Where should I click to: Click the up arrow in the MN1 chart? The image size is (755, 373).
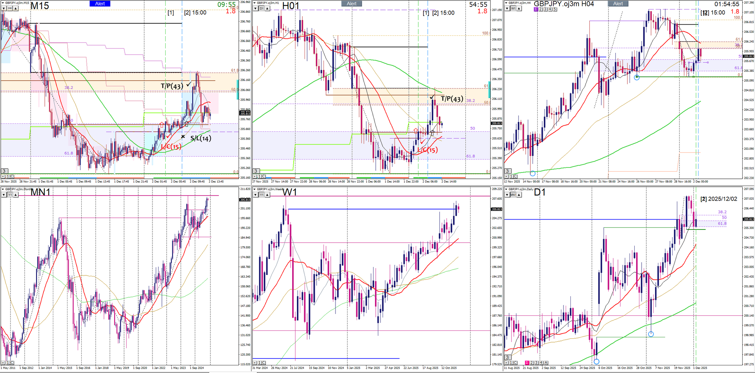point(15,195)
